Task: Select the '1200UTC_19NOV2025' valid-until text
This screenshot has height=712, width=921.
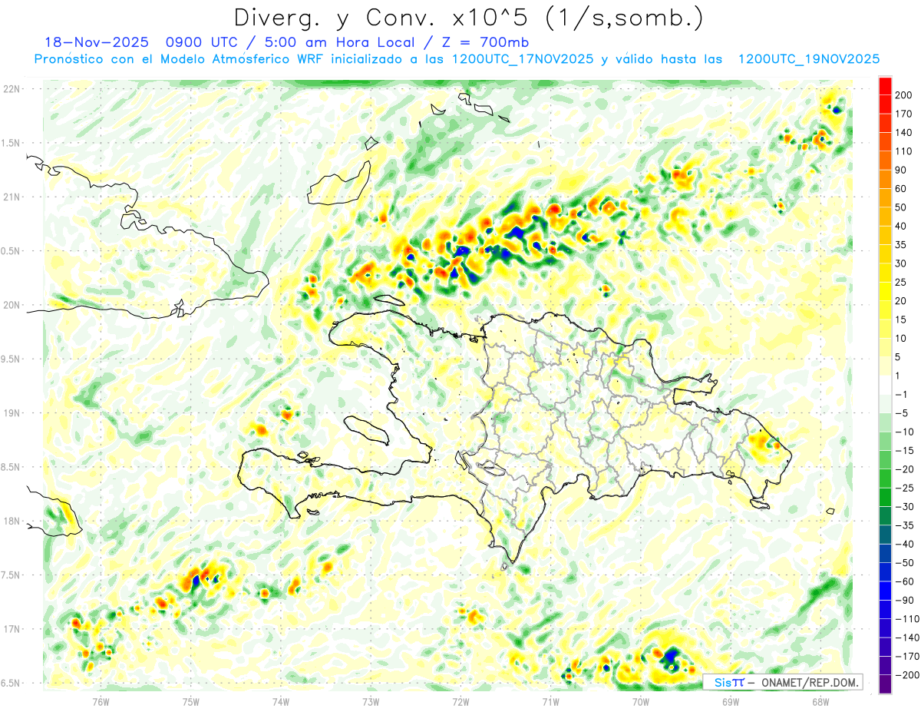Action: [808, 59]
